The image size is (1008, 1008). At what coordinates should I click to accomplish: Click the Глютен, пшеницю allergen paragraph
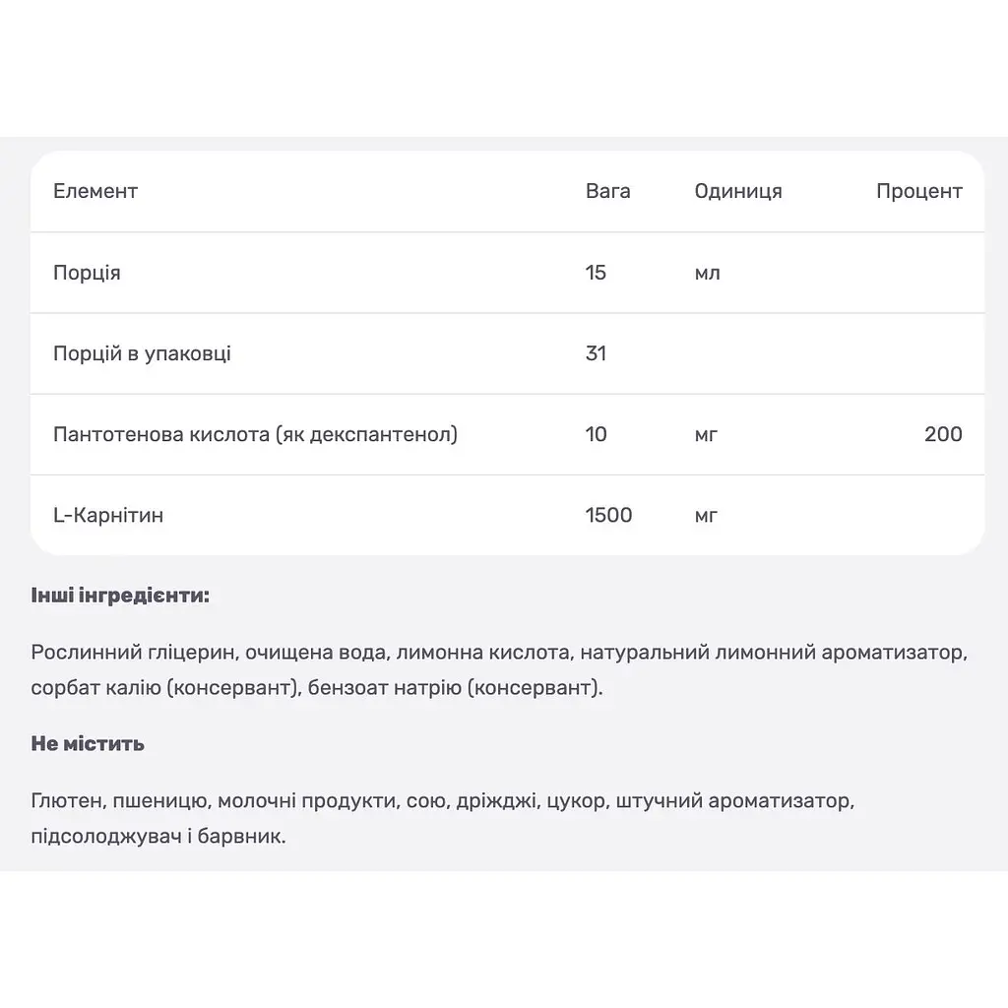click(443, 818)
